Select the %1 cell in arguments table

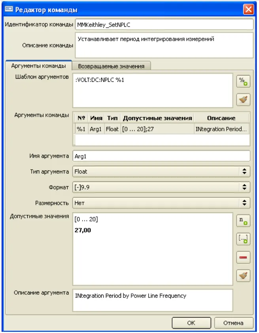pyautogui.click(x=81, y=129)
